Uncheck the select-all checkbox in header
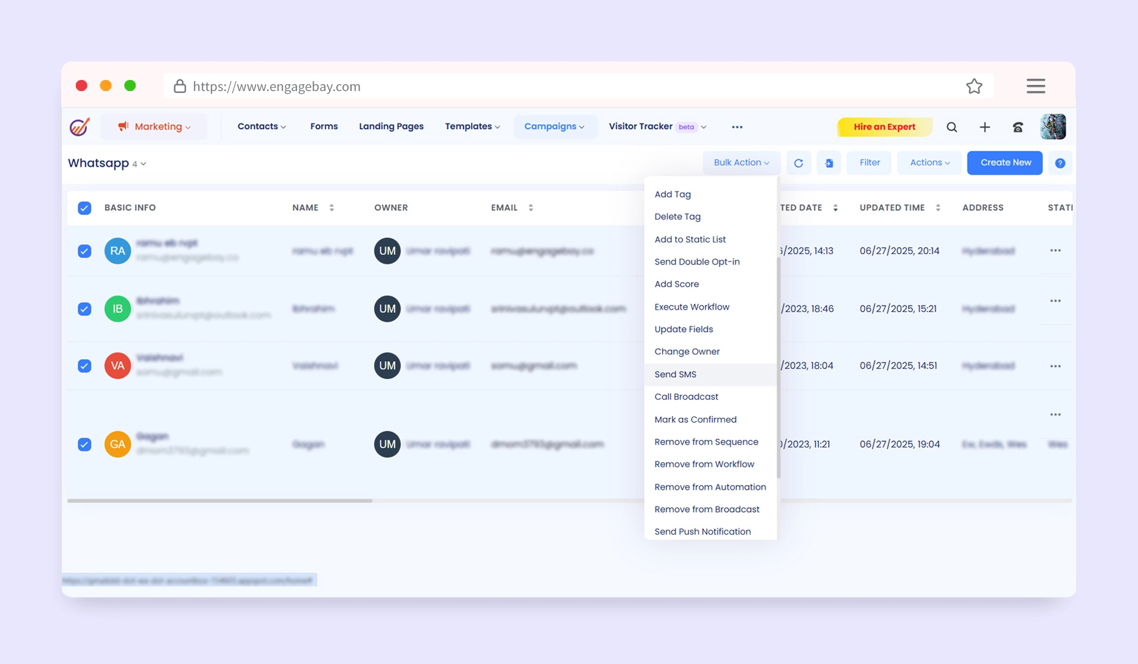 (84, 208)
